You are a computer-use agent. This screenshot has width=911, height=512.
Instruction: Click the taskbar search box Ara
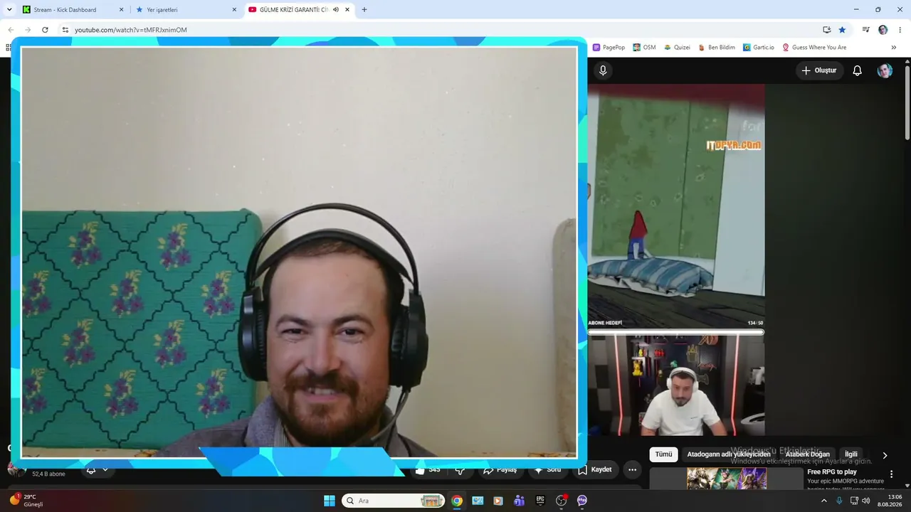(x=394, y=501)
